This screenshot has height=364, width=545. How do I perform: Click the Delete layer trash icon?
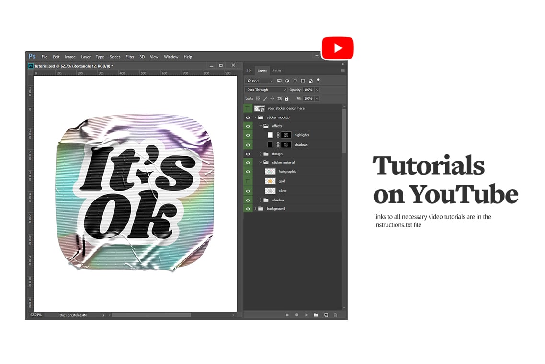click(x=336, y=315)
